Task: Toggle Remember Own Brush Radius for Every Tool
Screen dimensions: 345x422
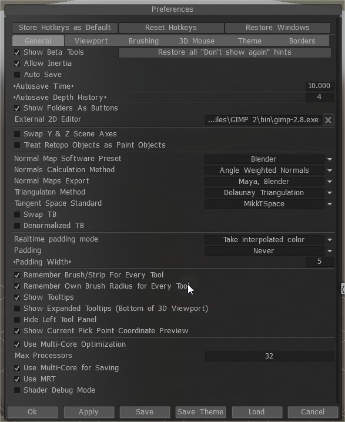Action: coord(17,286)
